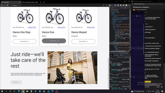
Task: Reload the localhost page
Action: coord(7,5)
